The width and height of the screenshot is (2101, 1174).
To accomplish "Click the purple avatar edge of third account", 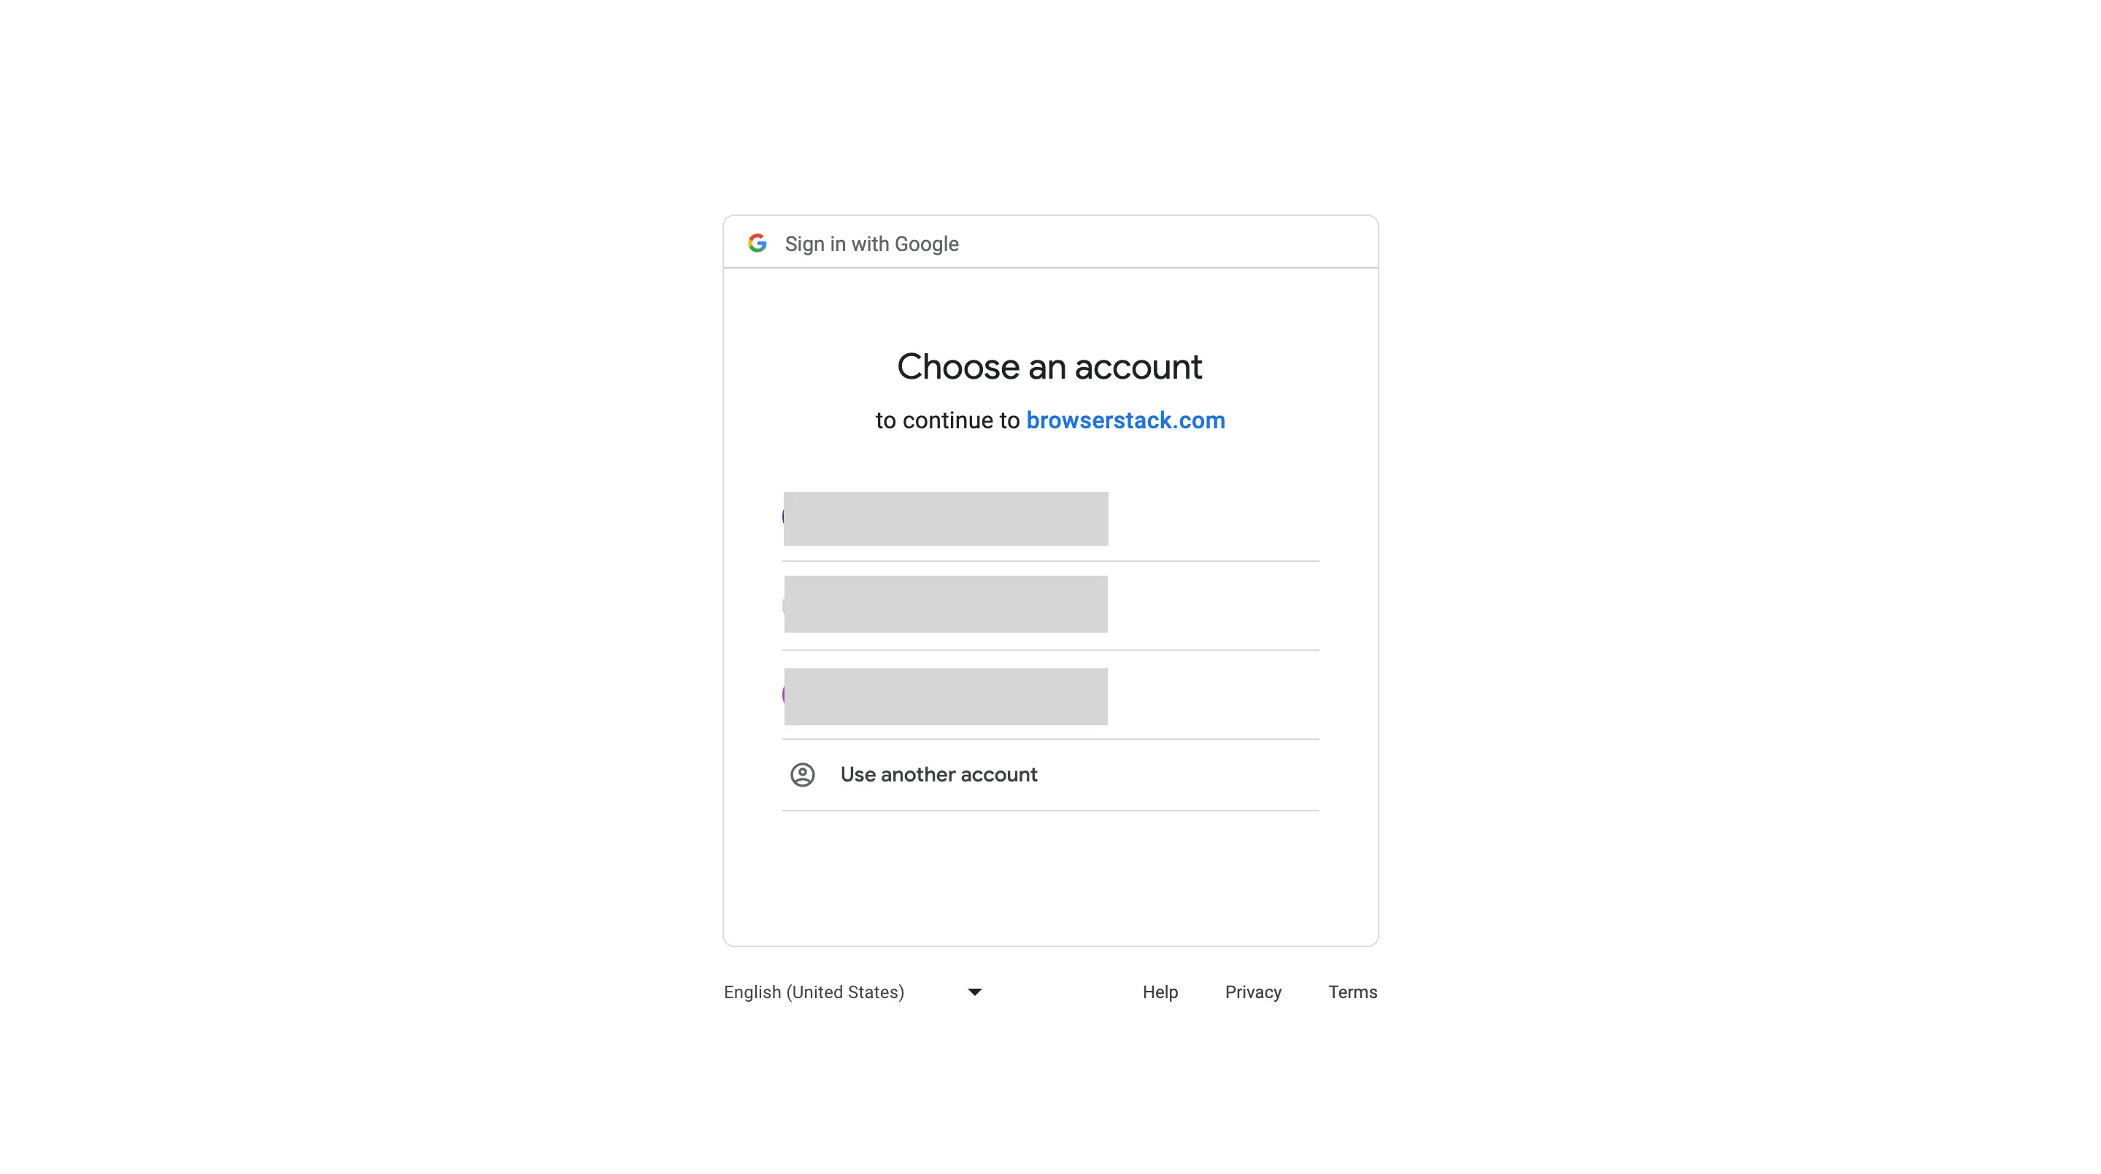I will 783,695.
